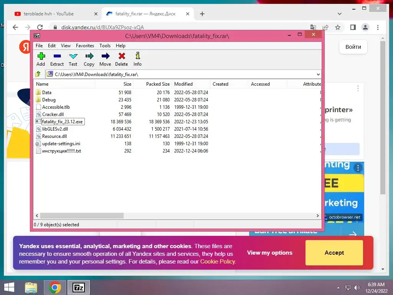Click the Add toolbar icon

coord(41,56)
